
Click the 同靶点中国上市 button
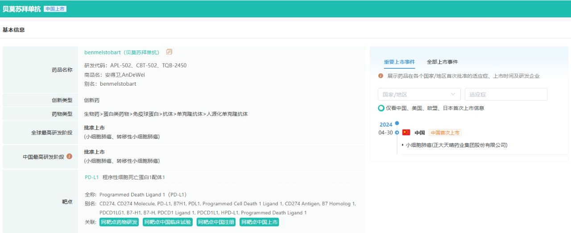point(259,222)
